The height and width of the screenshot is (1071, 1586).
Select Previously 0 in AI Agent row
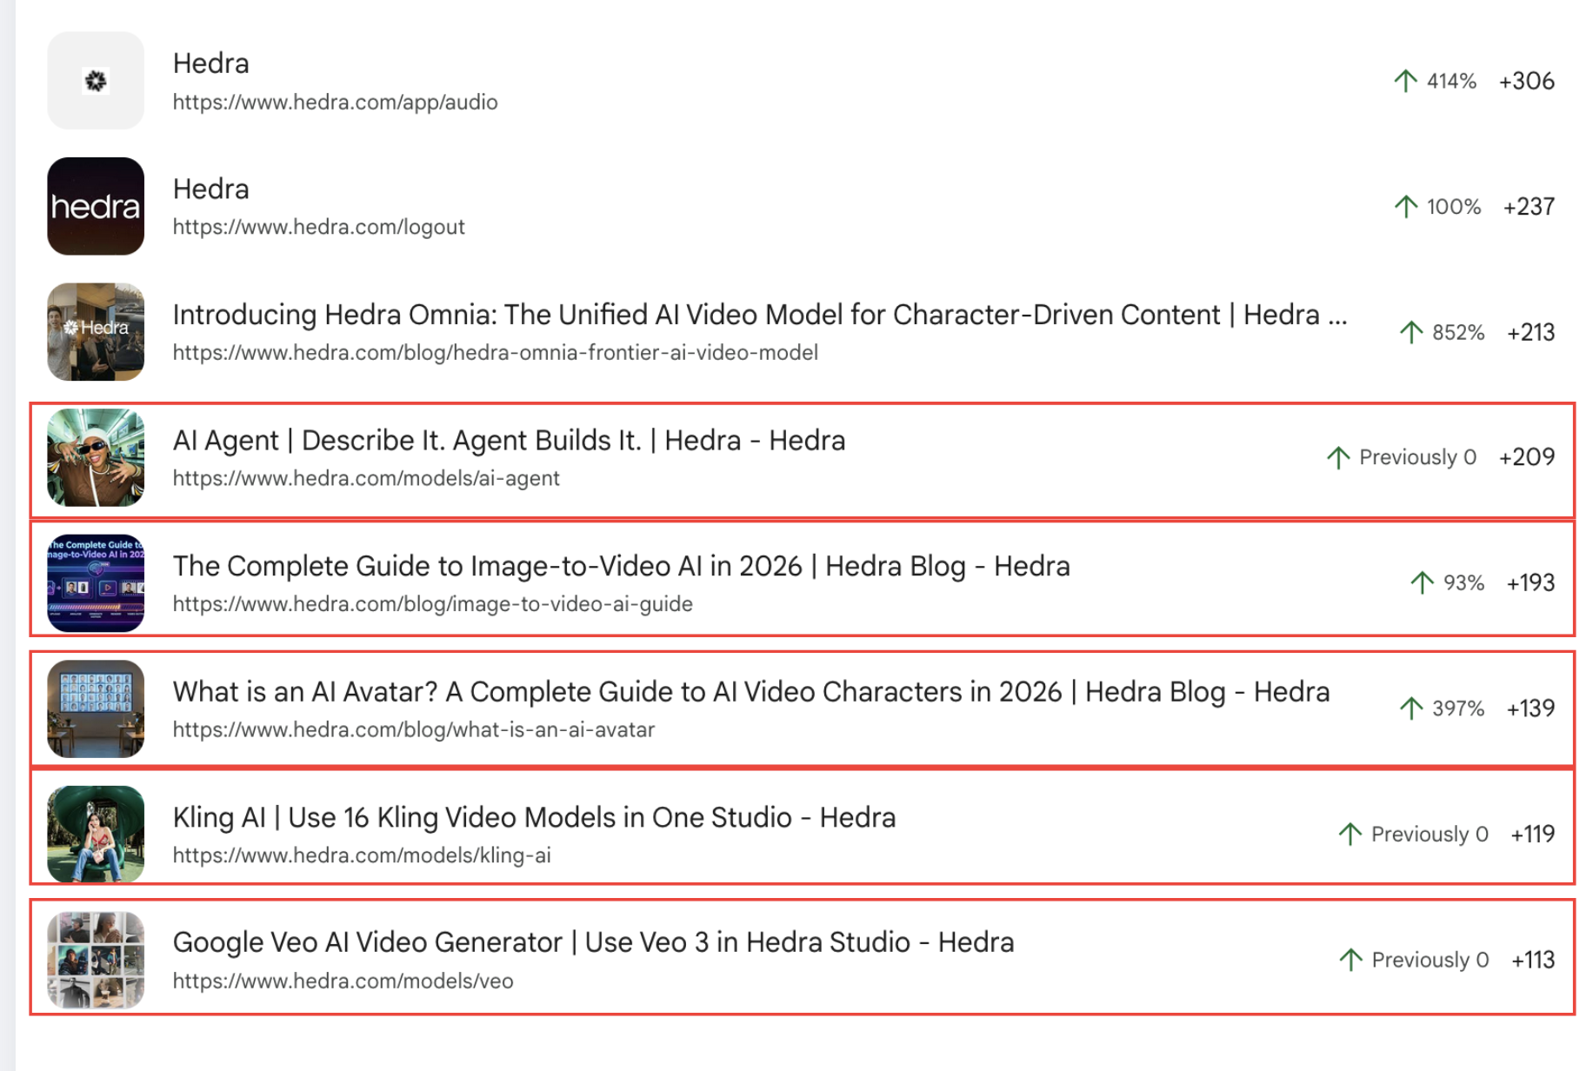[x=1417, y=457]
